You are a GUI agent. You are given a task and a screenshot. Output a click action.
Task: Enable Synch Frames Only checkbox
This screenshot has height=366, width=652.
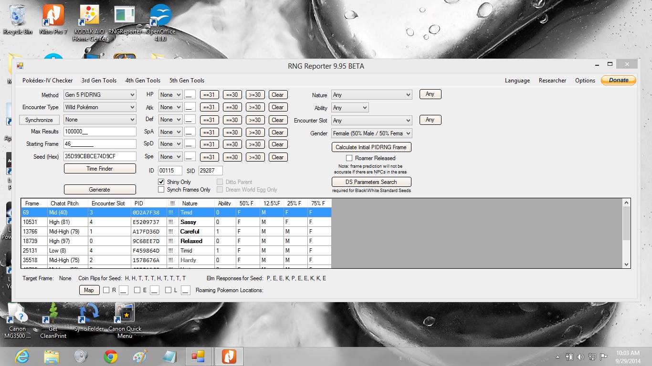tap(161, 190)
